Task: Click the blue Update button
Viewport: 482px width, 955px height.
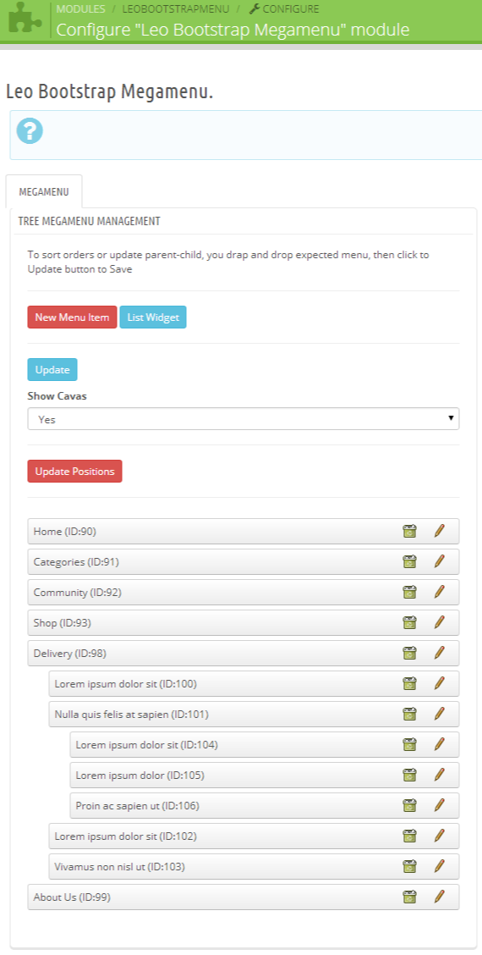Action: pos(52,370)
